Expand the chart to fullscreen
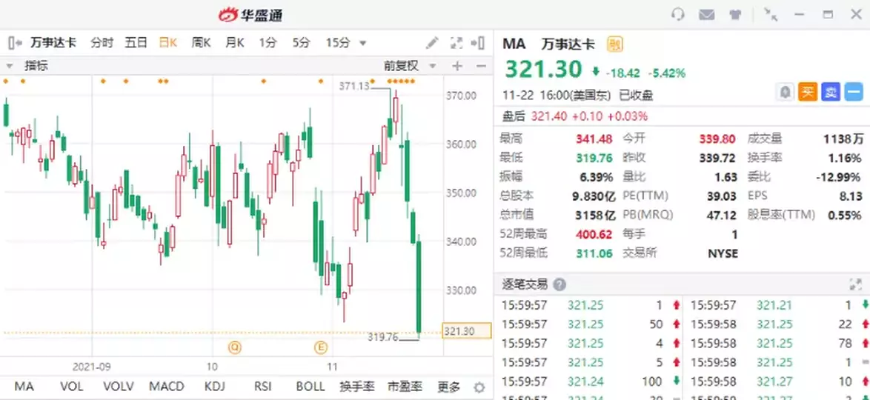The height and width of the screenshot is (400, 870). (456, 43)
